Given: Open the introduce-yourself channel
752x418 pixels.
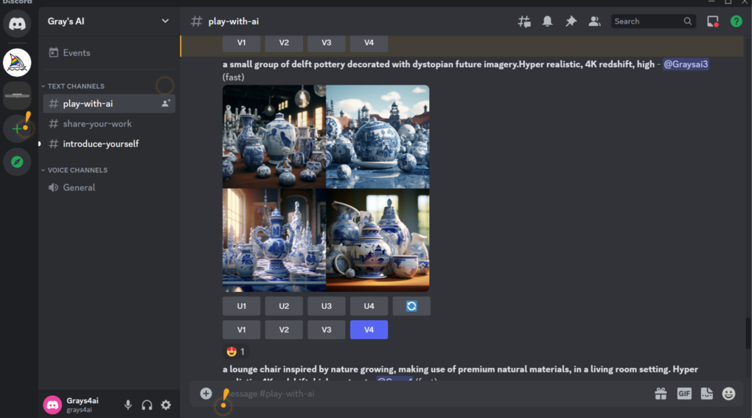Looking at the screenshot, I should pos(100,144).
